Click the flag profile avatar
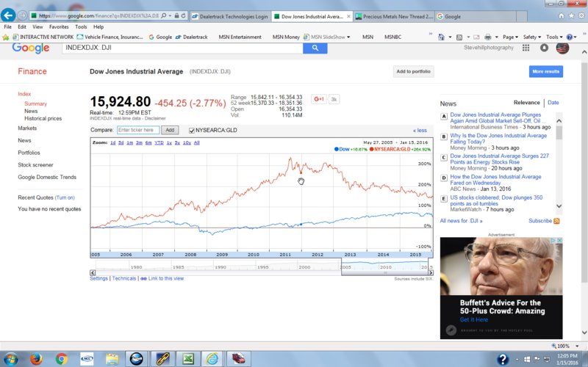The image size is (588, 367). pyautogui.click(x=562, y=48)
